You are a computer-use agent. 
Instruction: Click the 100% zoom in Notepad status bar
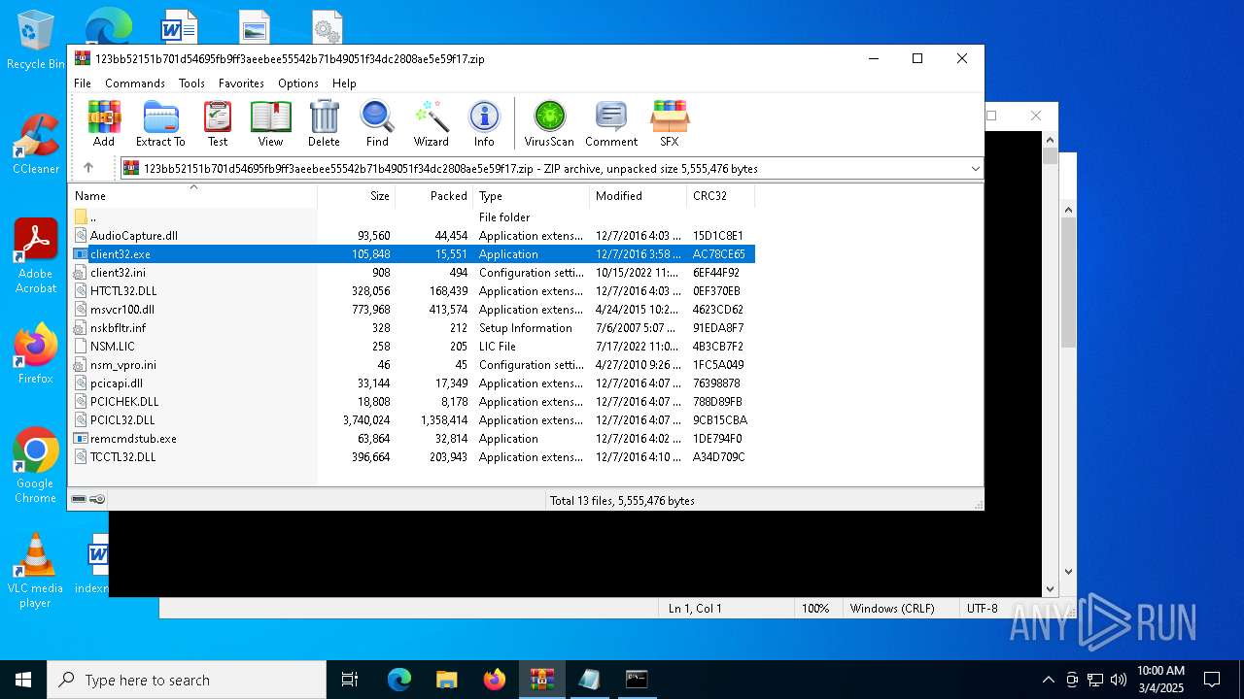click(815, 609)
